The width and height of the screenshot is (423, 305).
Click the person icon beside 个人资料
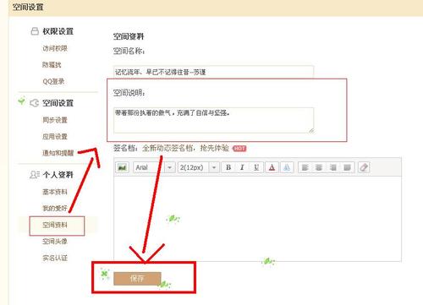coord(35,175)
